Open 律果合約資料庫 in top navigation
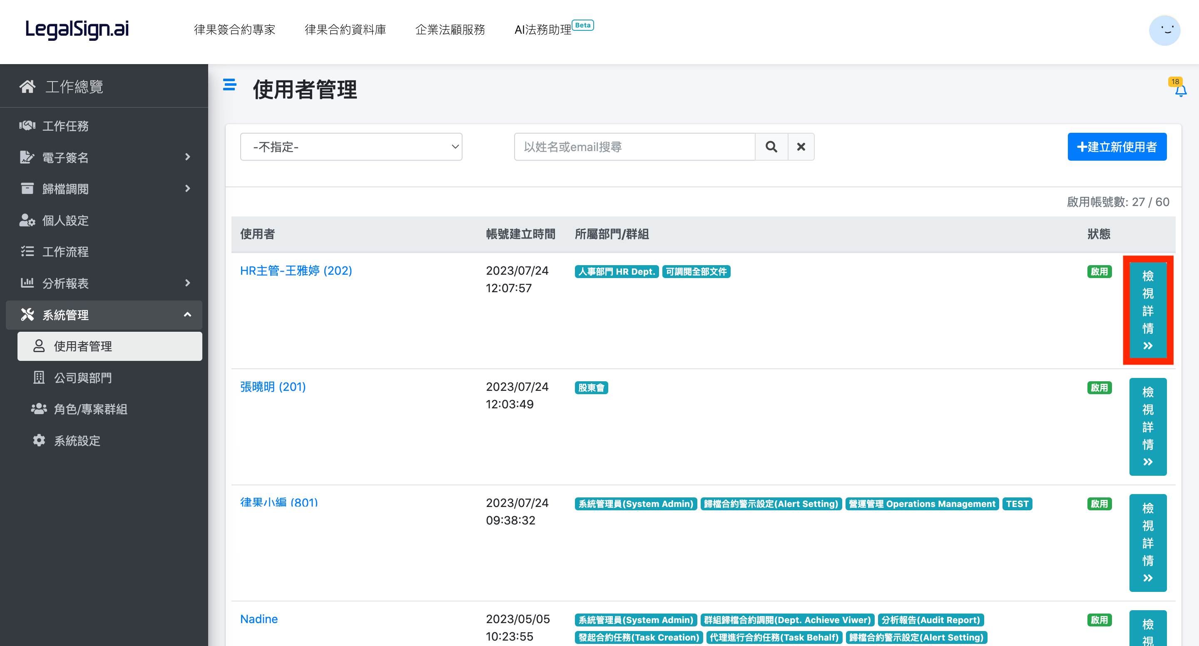Image resolution: width=1199 pixels, height=646 pixels. 346,30
